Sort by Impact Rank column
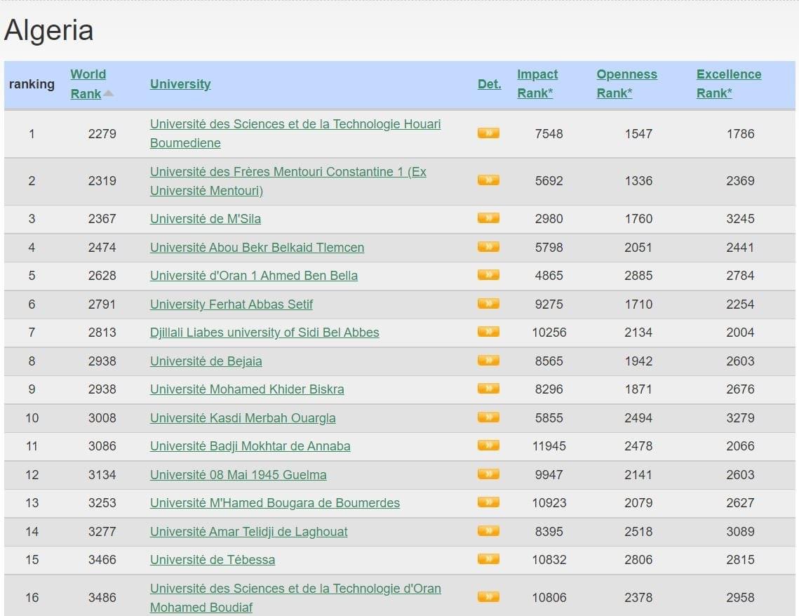This screenshot has height=616, width=799. 537,84
